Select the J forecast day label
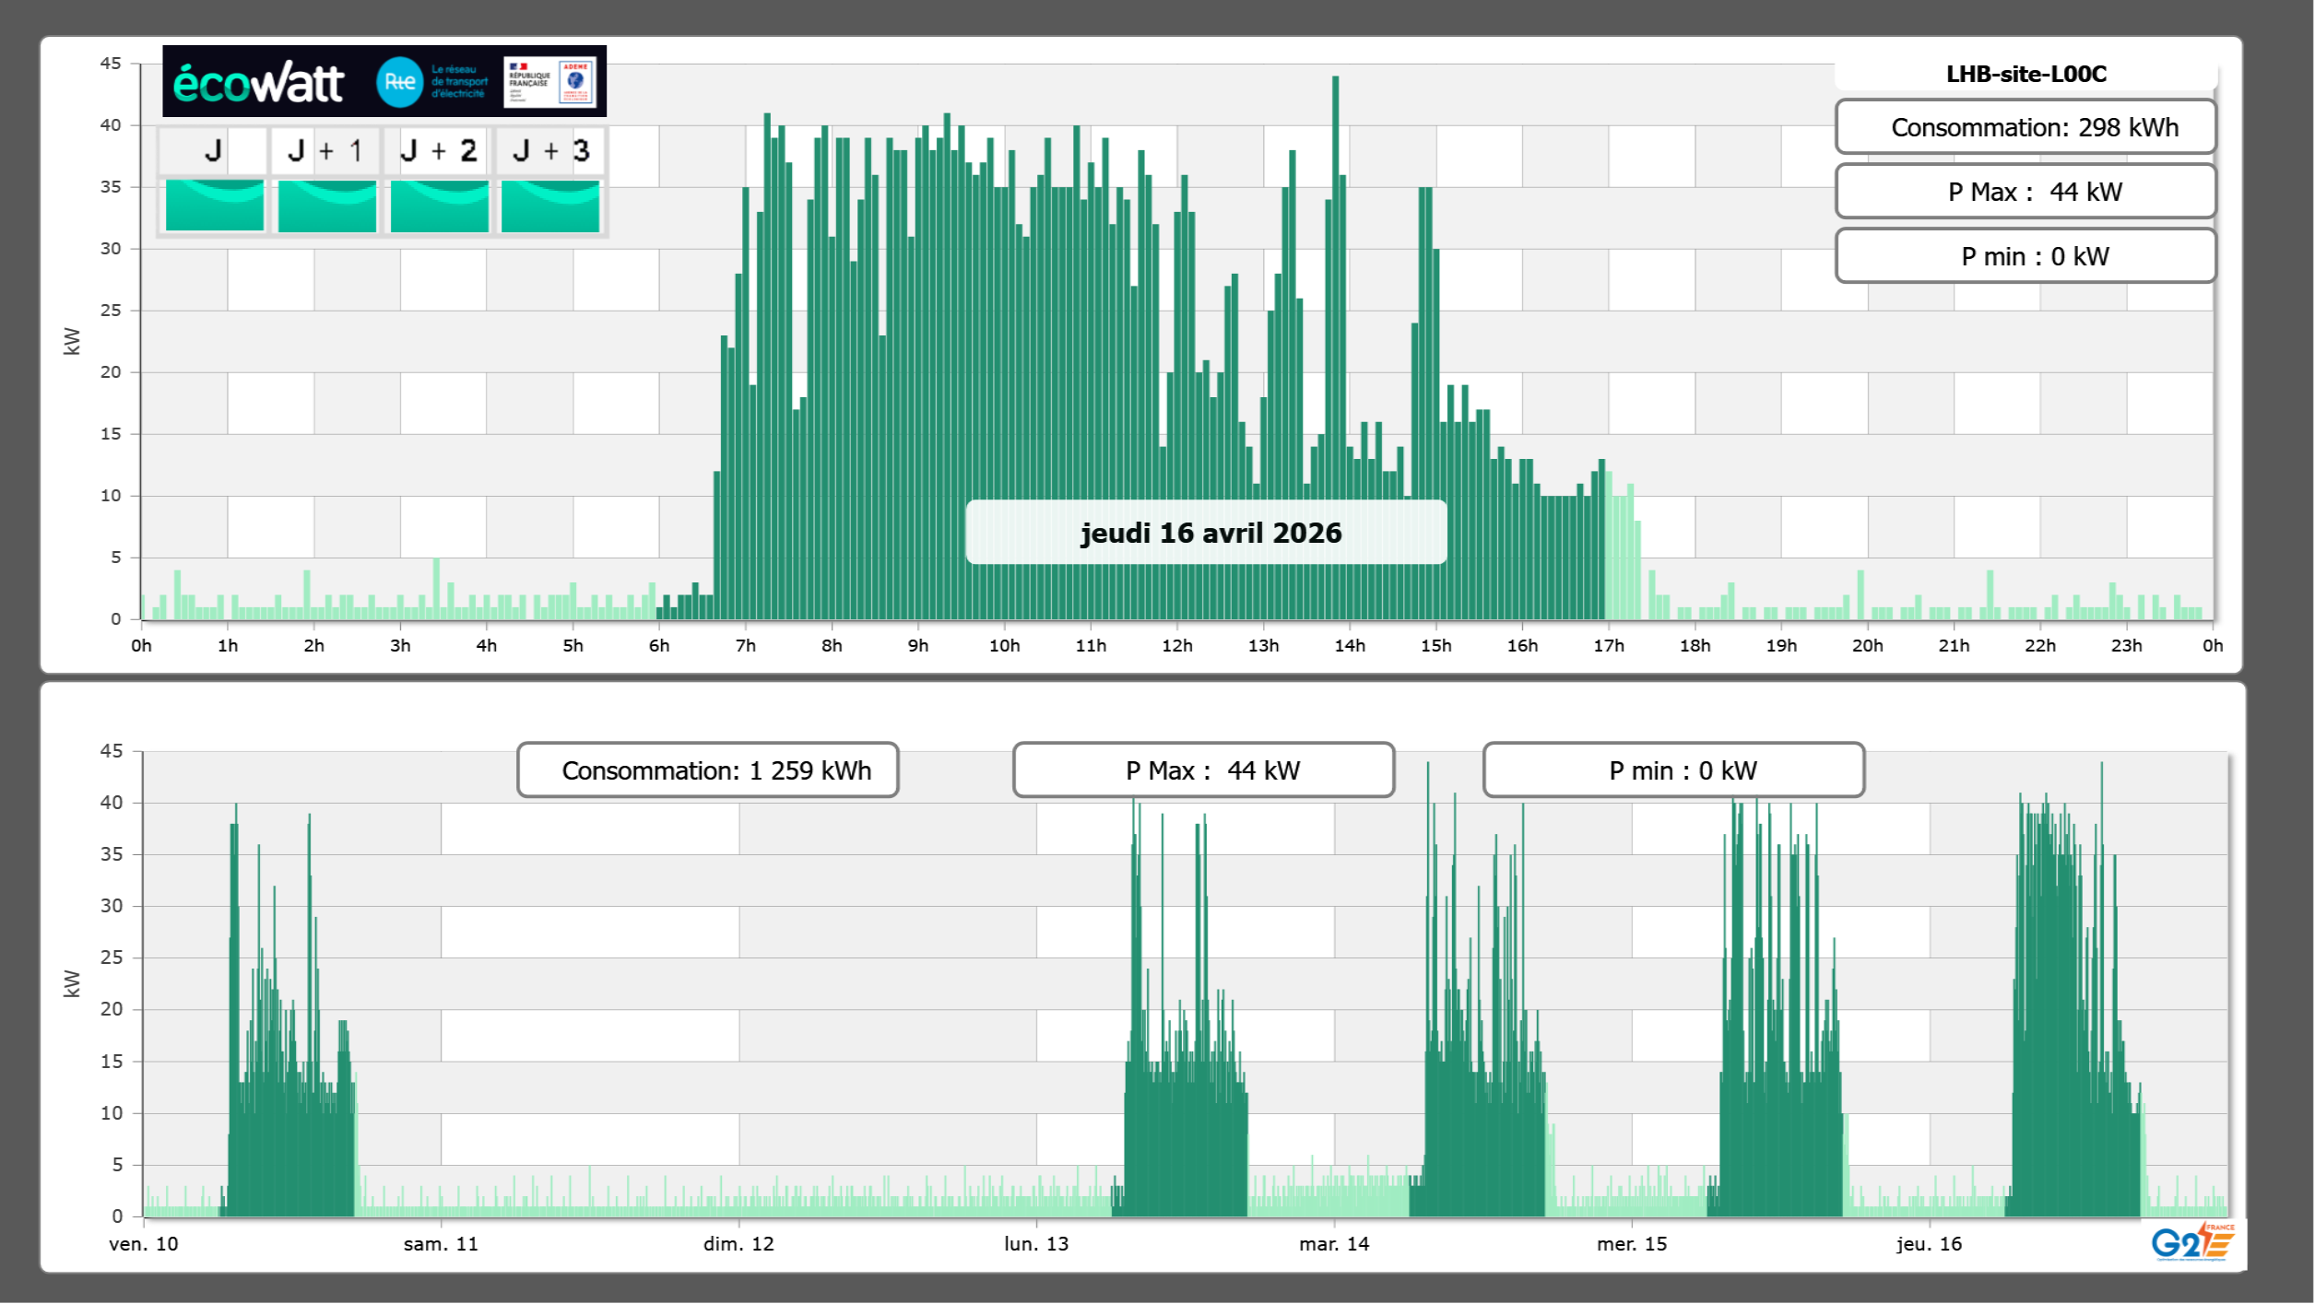This screenshot has width=2315, height=1304. coord(214,150)
